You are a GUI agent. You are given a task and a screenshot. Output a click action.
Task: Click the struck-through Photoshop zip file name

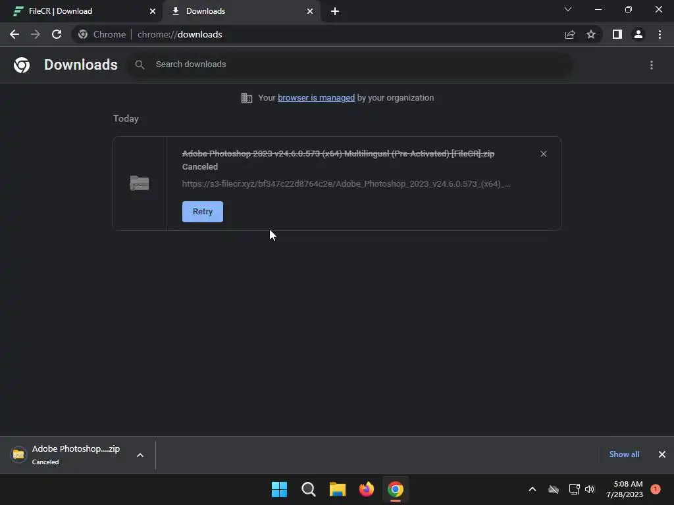coord(338,153)
